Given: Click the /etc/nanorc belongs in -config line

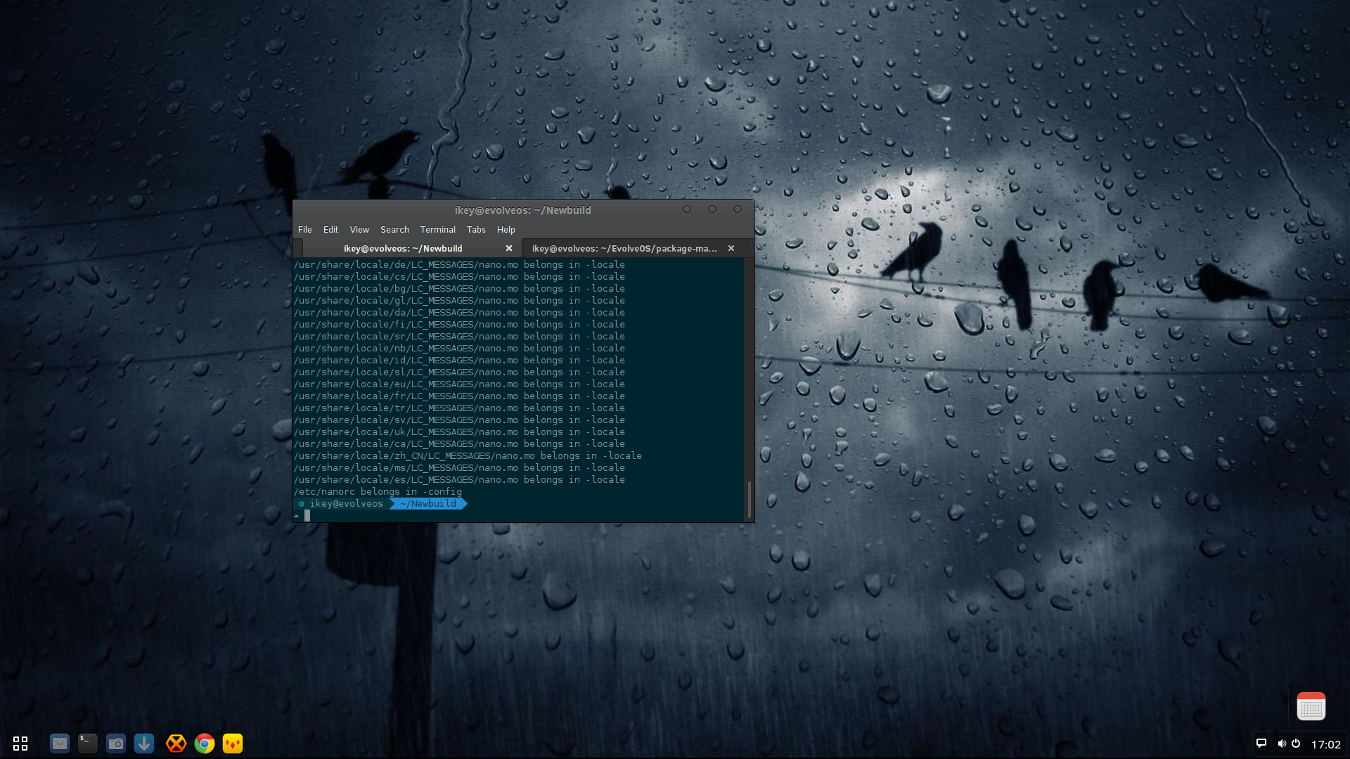Looking at the screenshot, I should (x=378, y=492).
